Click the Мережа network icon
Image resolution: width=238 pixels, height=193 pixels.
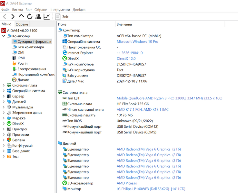(x=9, y=118)
